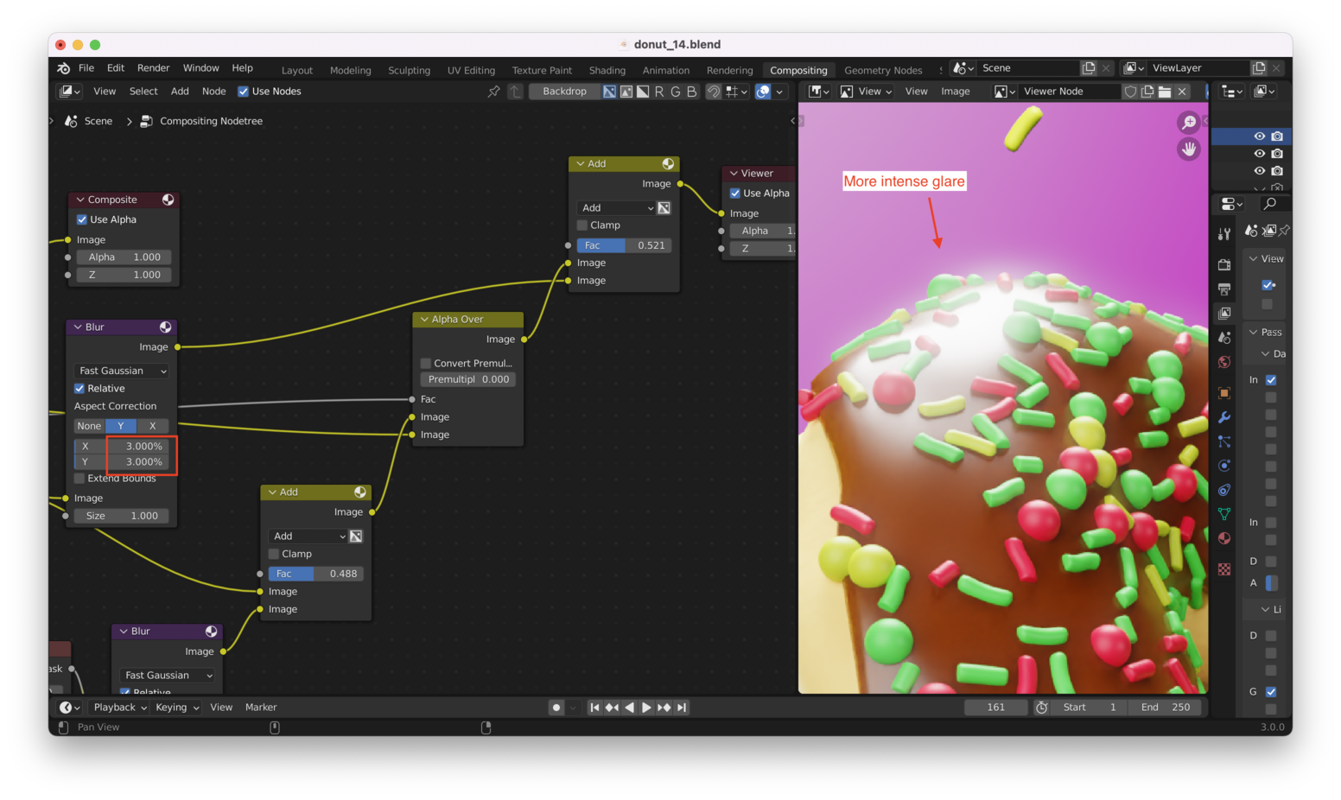Disable Use Alpha in Composite node
This screenshot has height=800, width=1341.
(82, 219)
